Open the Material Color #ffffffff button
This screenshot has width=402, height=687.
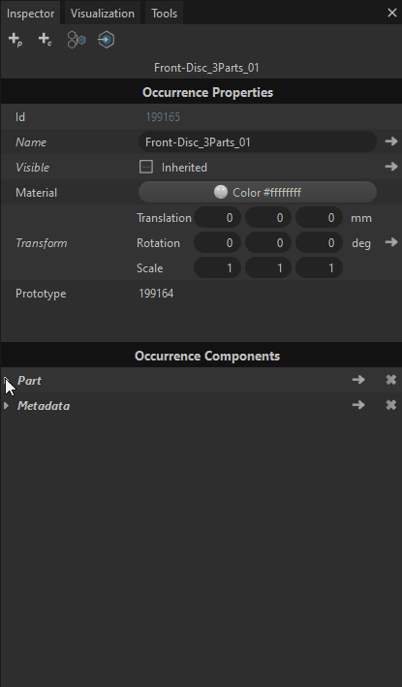coord(258,193)
